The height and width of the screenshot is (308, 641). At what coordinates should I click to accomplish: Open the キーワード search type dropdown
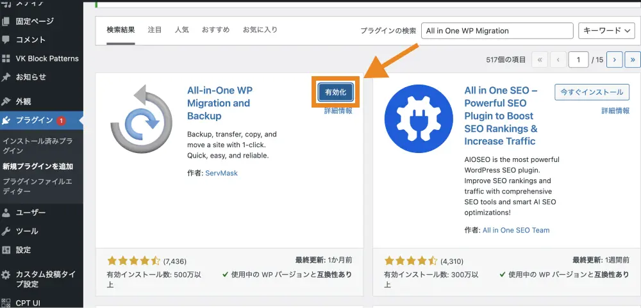[606, 31]
